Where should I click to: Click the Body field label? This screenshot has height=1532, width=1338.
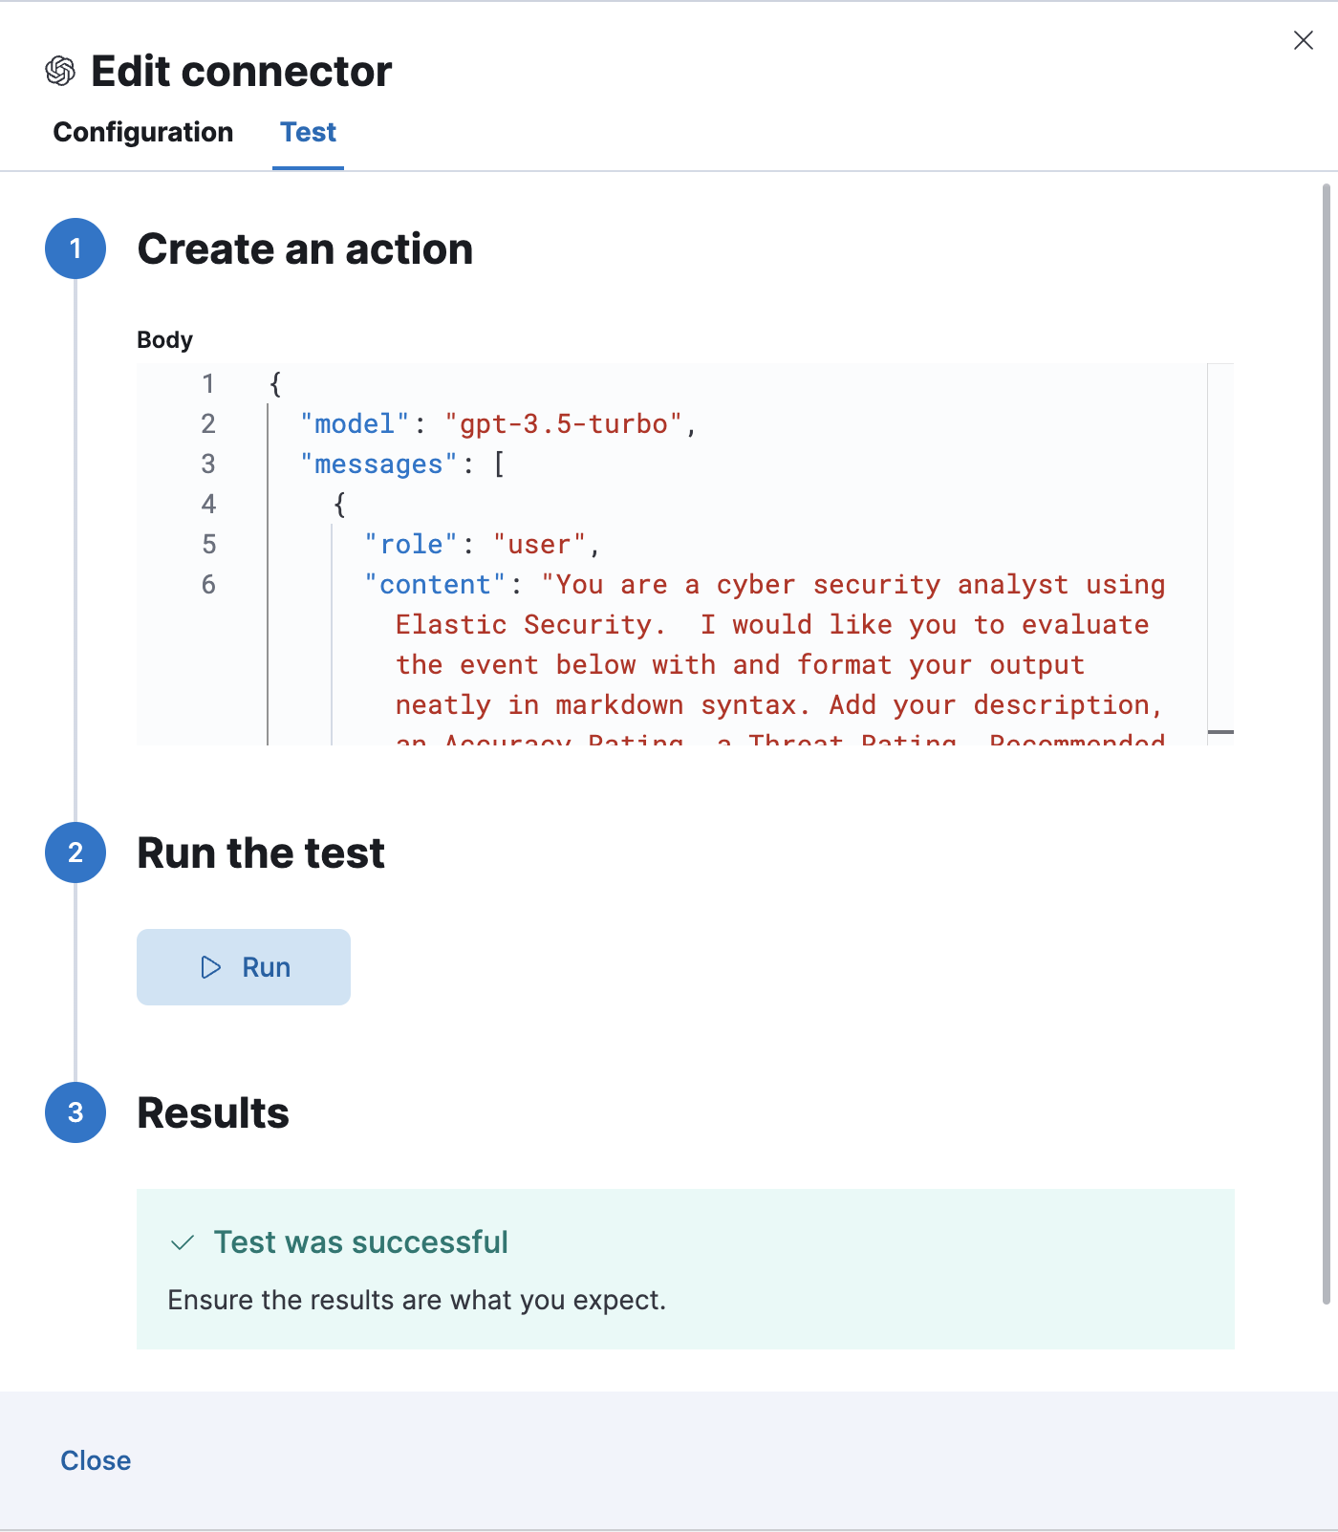(x=164, y=339)
